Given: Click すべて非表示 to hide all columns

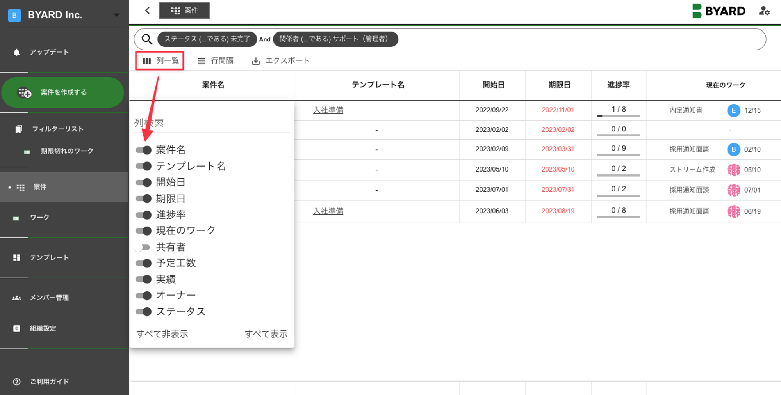Looking at the screenshot, I should click(x=162, y=334).
